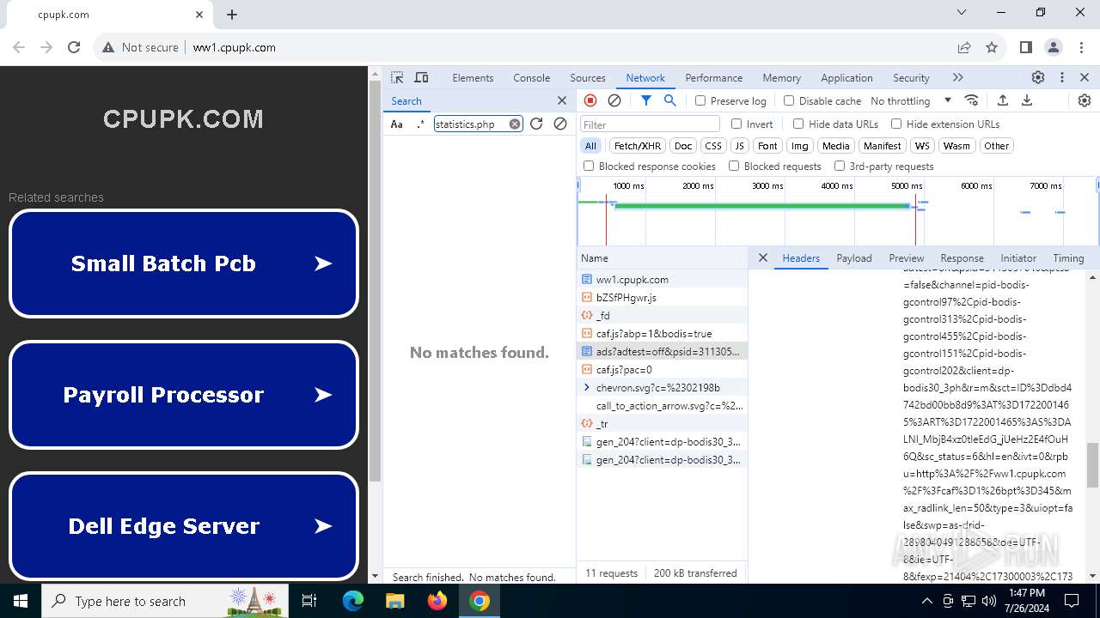Stop recording network log
Image resolution: width=1100 pixels, height=618 pixels.
click(590, 100)
